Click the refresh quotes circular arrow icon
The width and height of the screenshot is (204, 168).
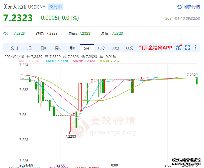click(x=180, y=7)
